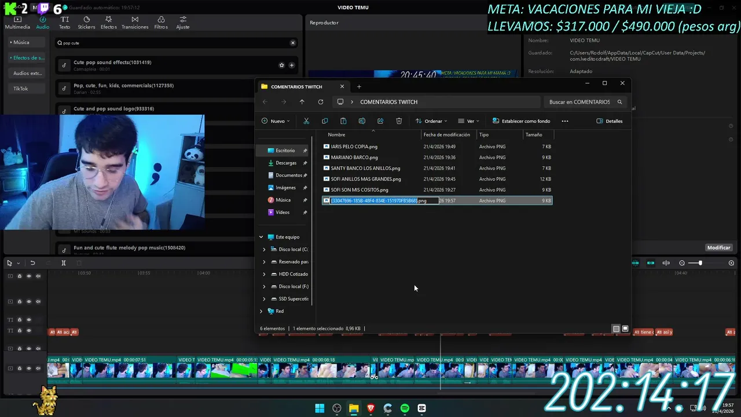This screenshot has width=741, height=417.
Task: Undo the last timeline action
Action: (x=32, y=263)
